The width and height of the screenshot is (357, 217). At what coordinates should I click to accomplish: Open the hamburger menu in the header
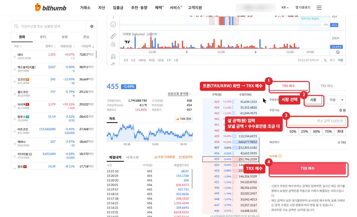[319, 8]
